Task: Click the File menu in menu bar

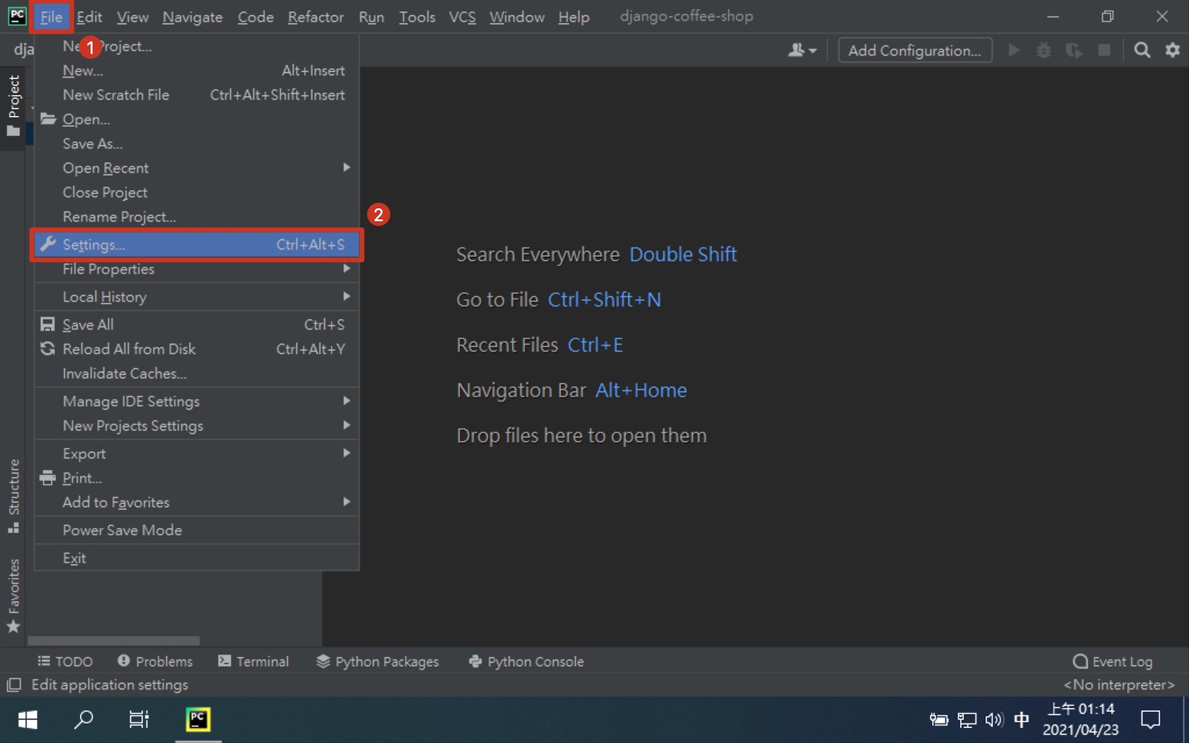Action: [x=51, y=16]
